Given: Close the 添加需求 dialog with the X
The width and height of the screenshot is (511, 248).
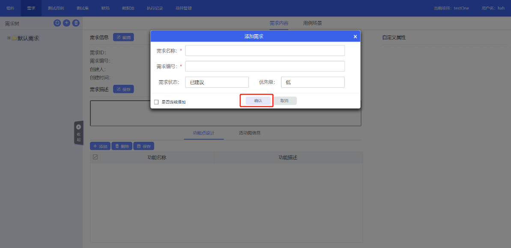Looking at the screenshot, I should pyautogui.click(x=355, y=37).
